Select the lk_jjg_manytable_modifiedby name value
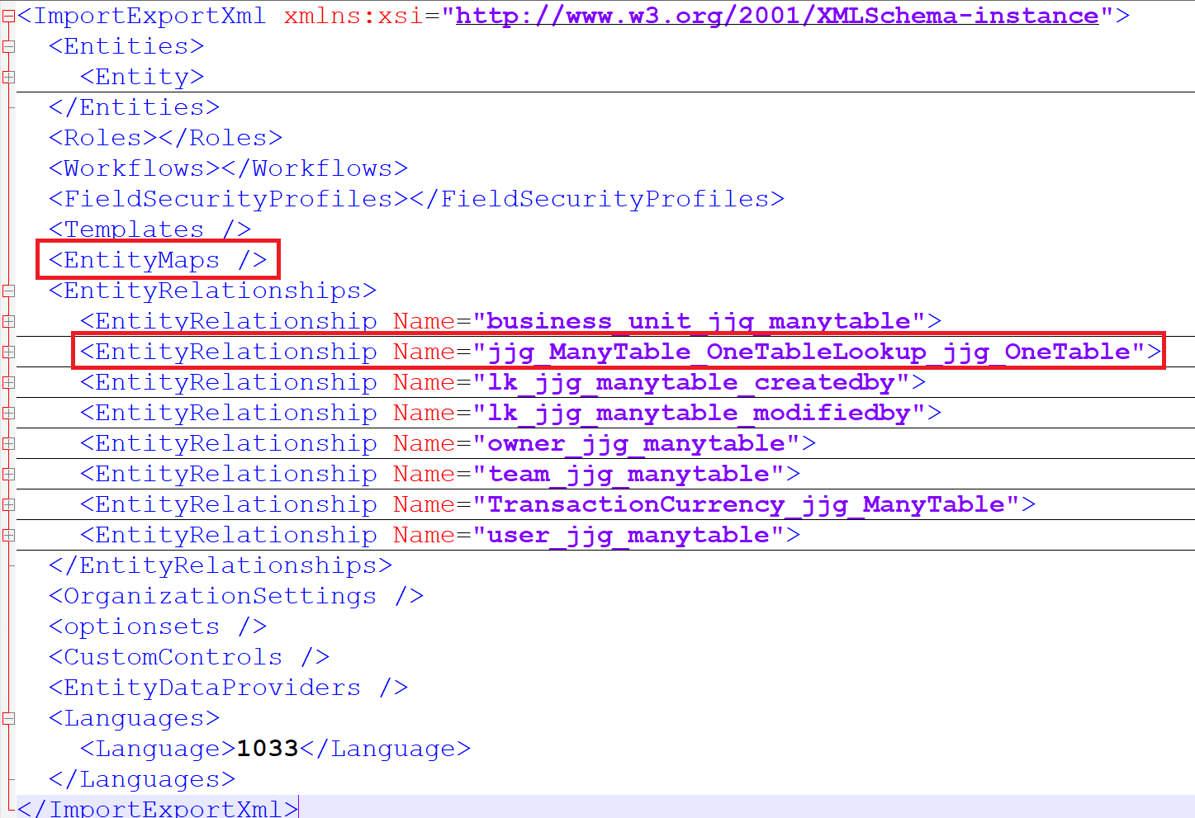This screenshot has width=1195, height=818. 699,413
